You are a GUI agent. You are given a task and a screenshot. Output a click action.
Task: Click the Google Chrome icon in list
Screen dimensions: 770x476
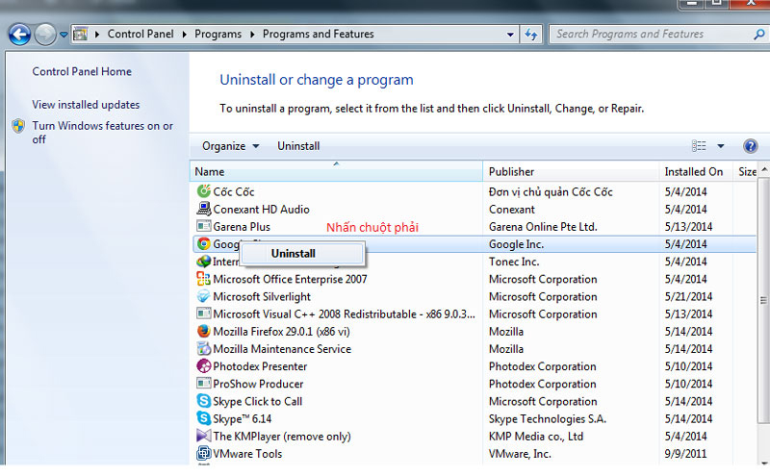pyautogui.click(x=203, y=244)
